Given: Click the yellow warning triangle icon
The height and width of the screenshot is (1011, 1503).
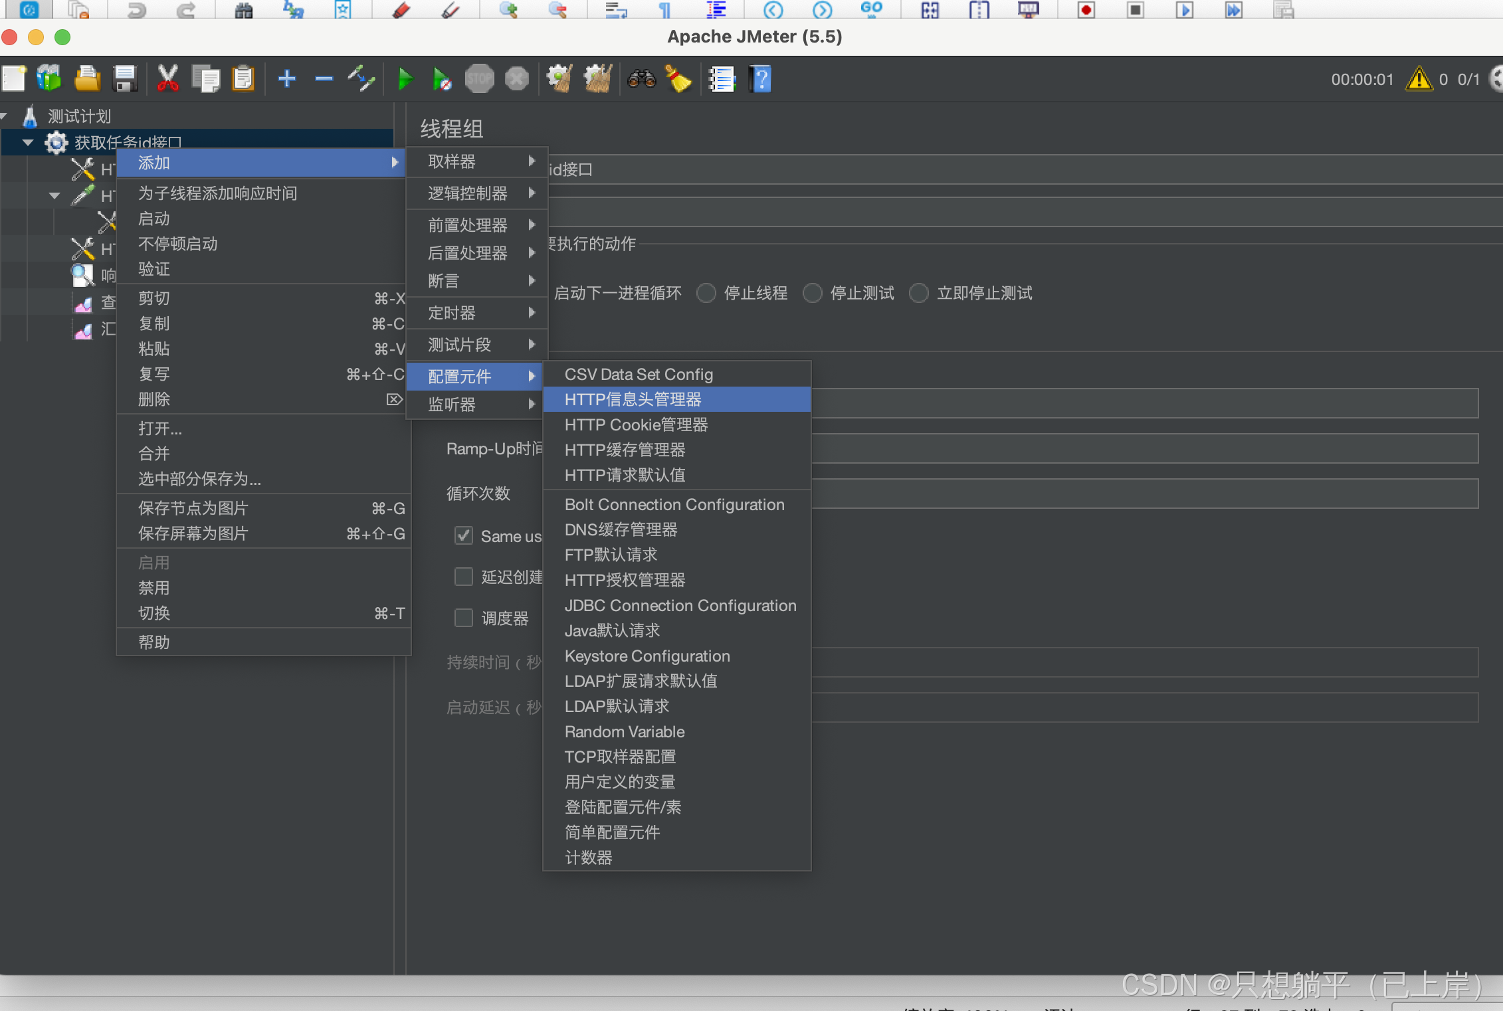Looking at the screenshot, I should tap(1419, 79).
